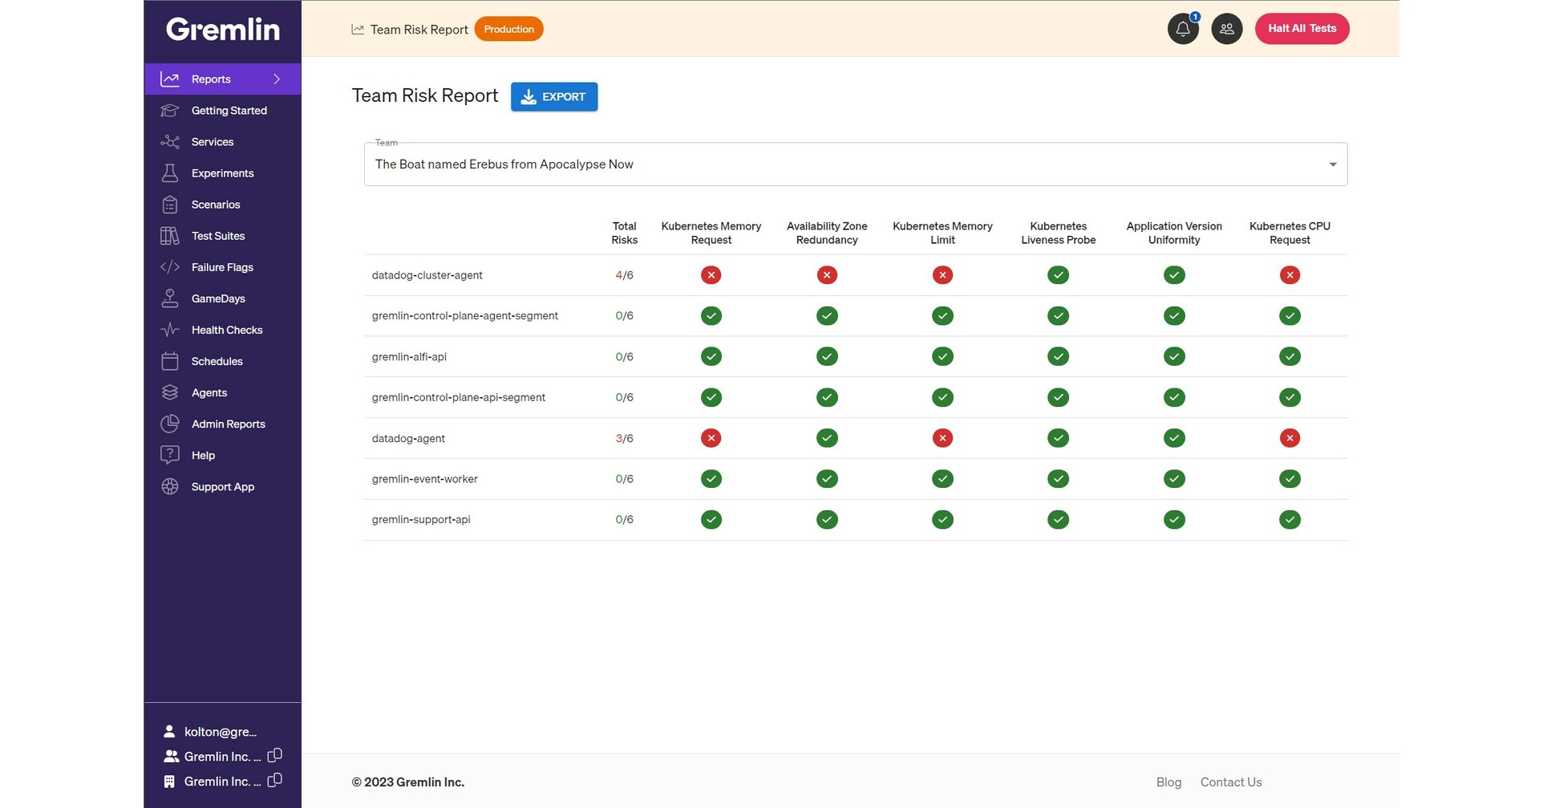Open the Reports section in sidebar
Screen dimensions: 1543x808
coord(211,79)
